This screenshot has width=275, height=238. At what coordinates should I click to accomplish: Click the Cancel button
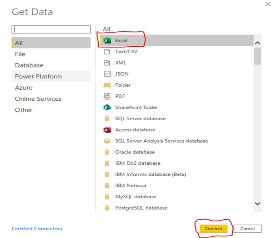pos(247,229)
